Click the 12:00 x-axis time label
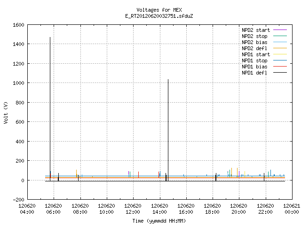The image size is (301, 225). (x=133, y=212)
